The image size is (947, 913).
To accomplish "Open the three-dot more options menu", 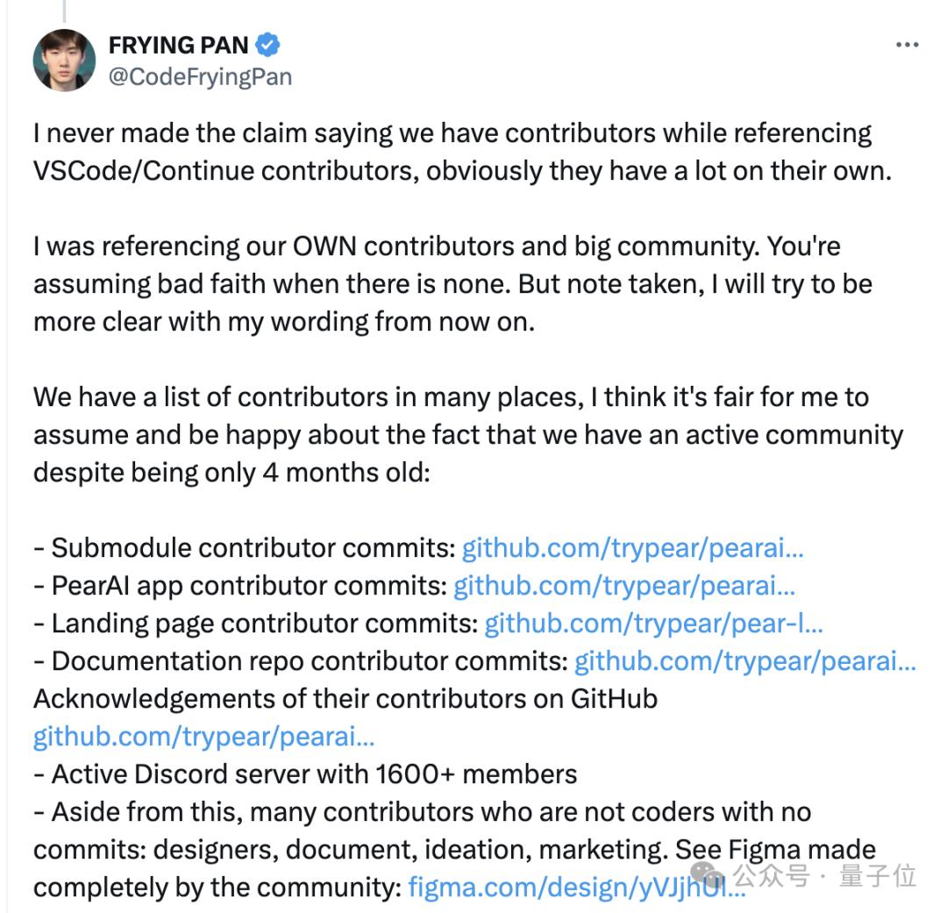I will coord(907,45).
